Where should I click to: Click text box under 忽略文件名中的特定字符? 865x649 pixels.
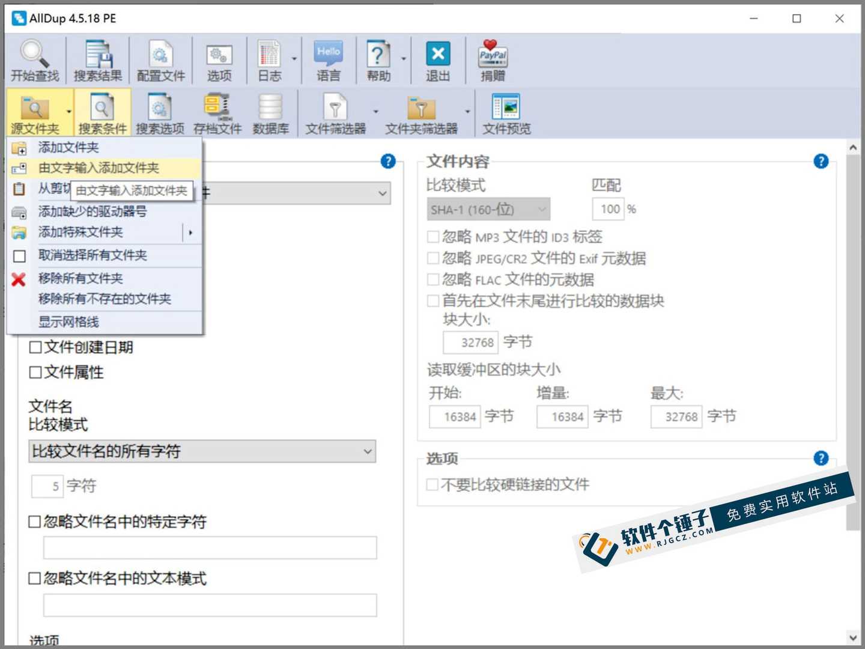coord(210,548)
